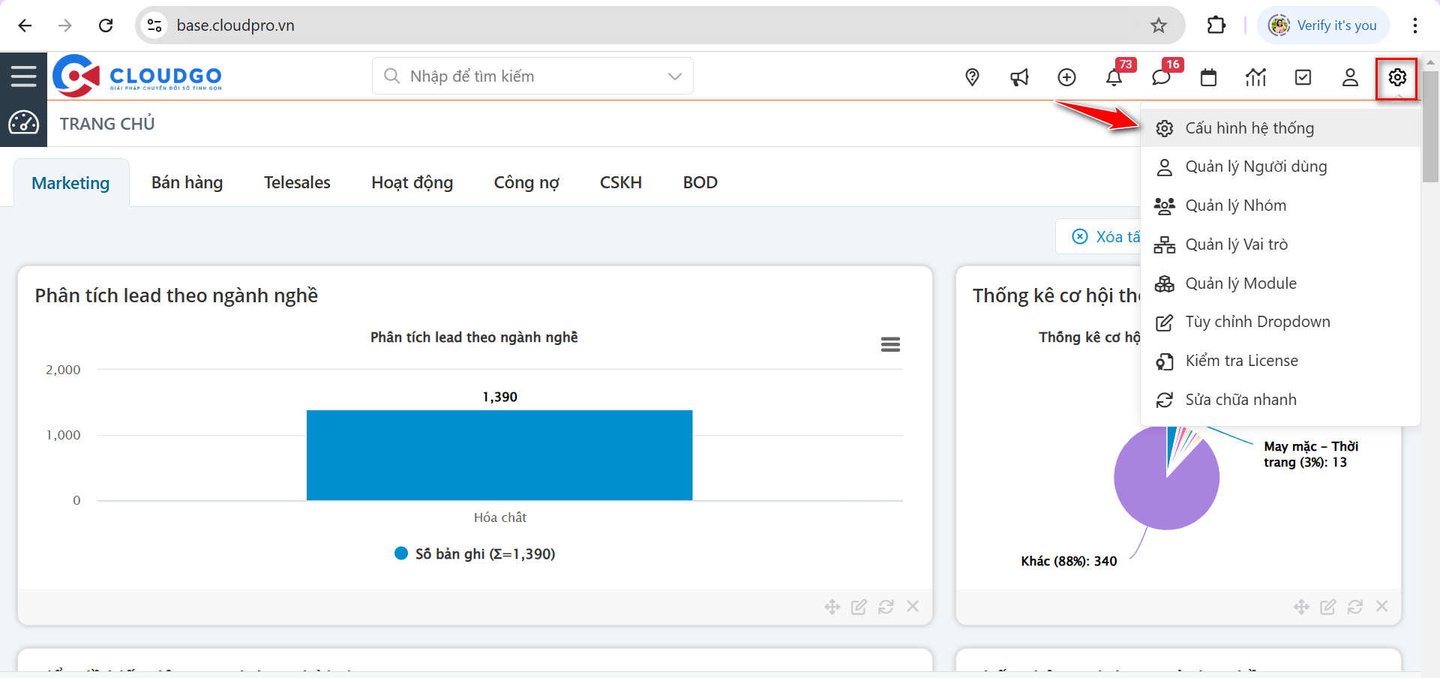The height and width of the screenshot is (678, 1440).
Task: Click the CloudGo logo link
Action: point(137,76)
